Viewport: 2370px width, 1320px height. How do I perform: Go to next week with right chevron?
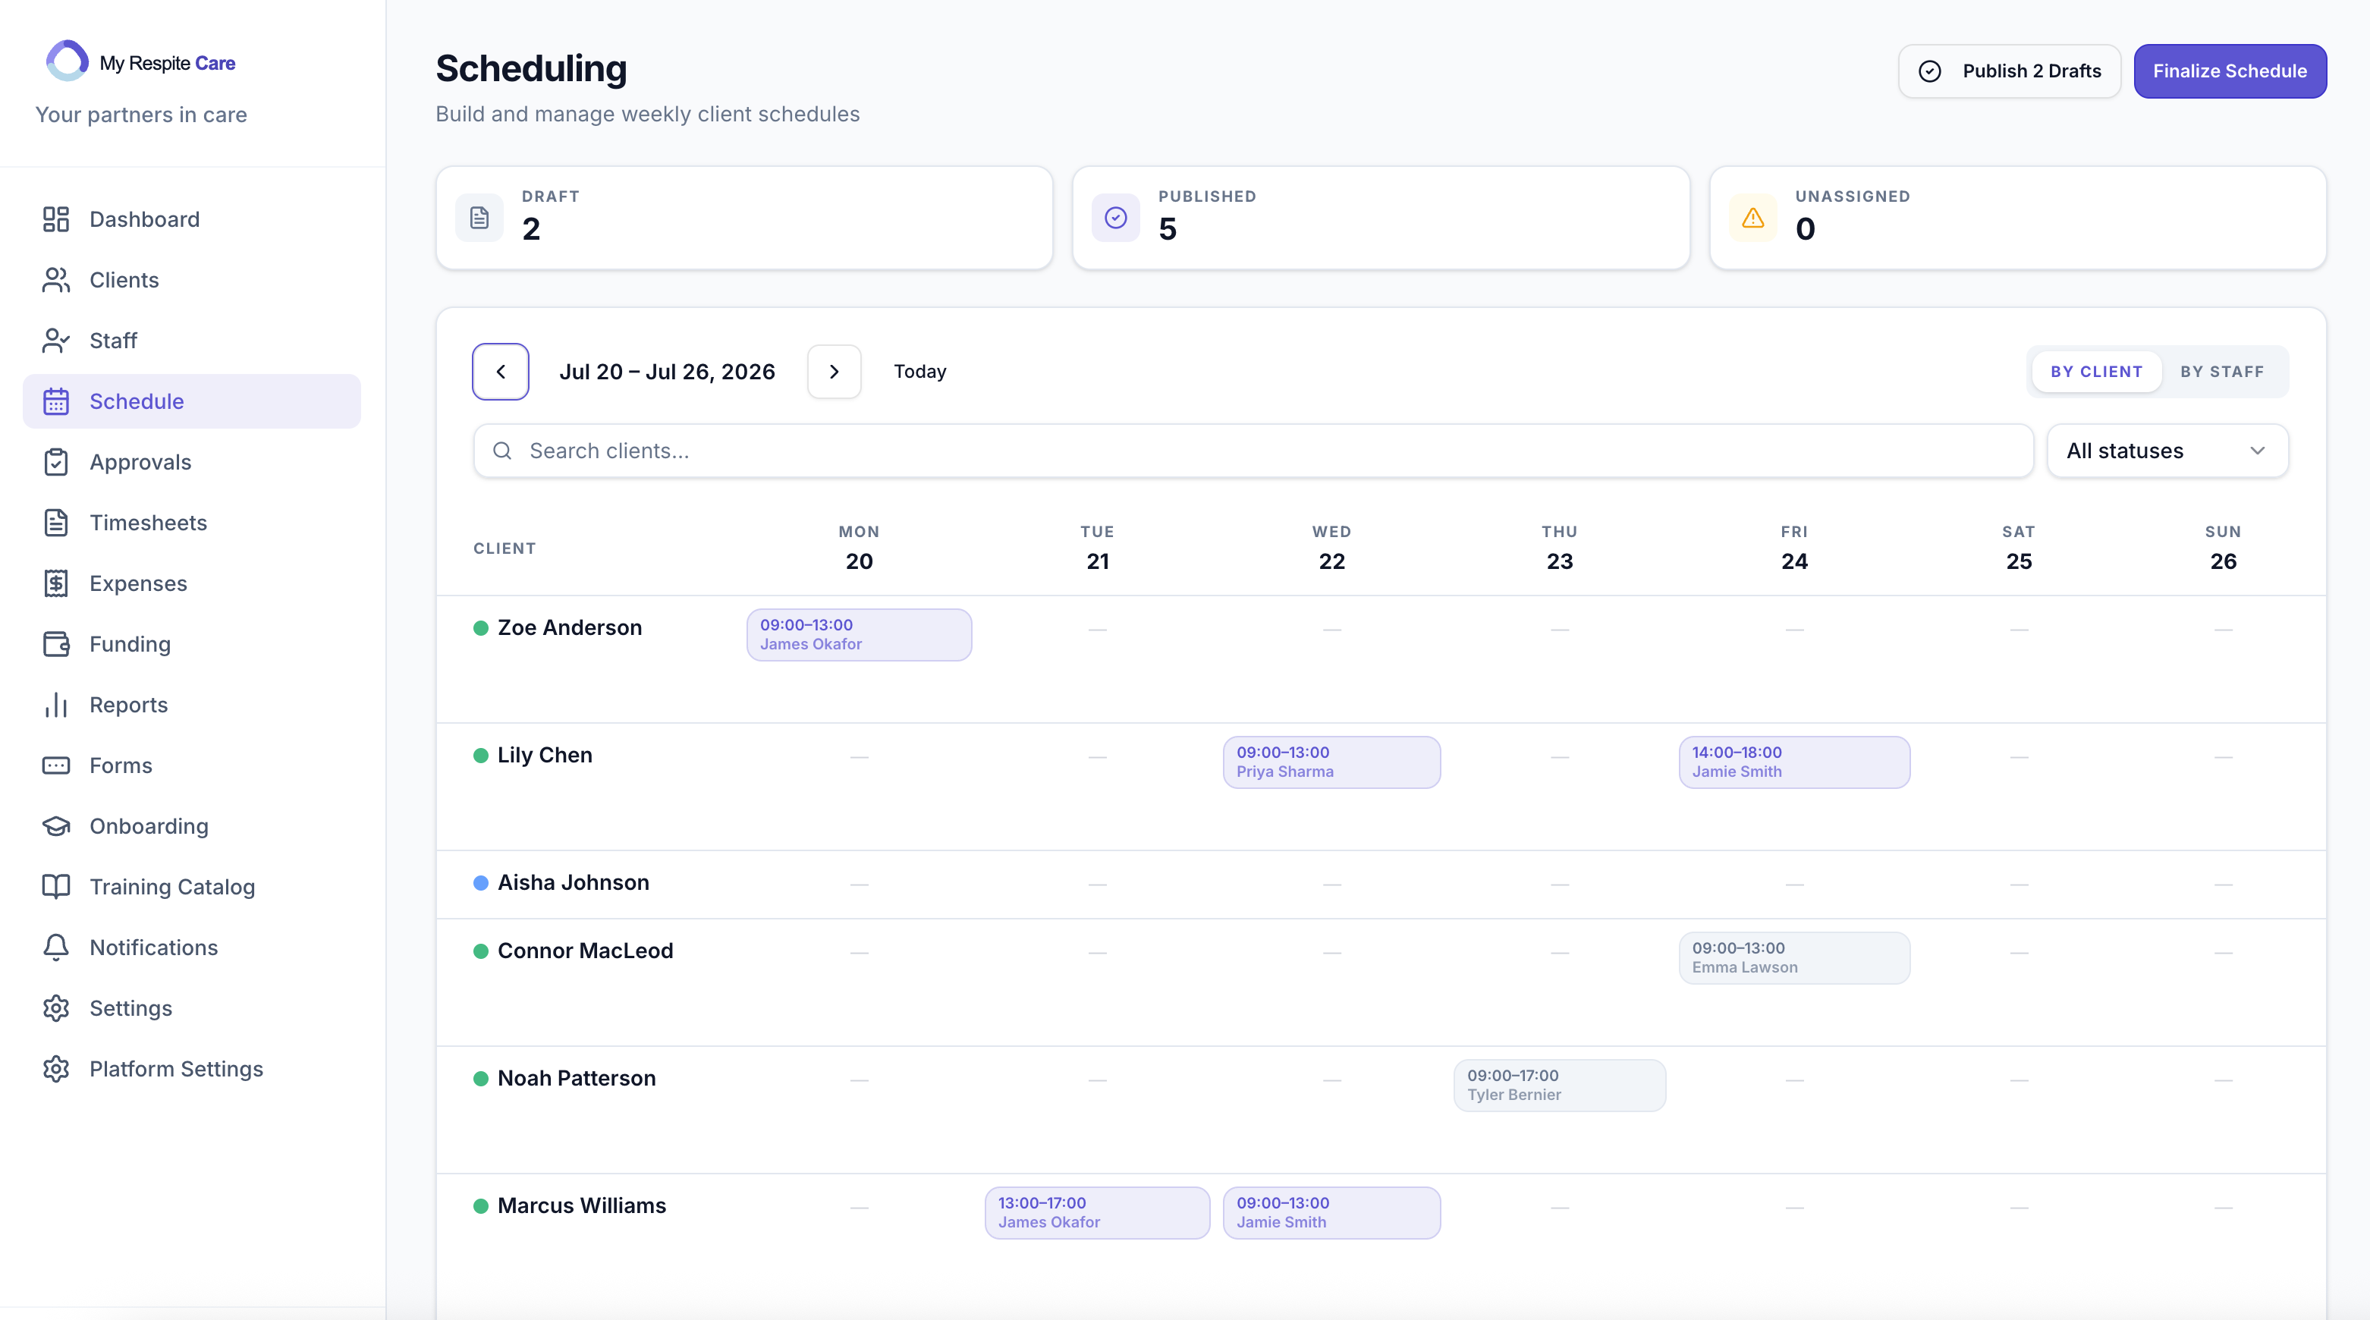835,372
